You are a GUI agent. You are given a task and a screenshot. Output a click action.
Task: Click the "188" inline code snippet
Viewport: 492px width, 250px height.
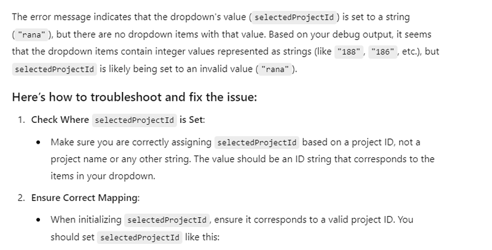pyautogui.click(x=349, y=52)
